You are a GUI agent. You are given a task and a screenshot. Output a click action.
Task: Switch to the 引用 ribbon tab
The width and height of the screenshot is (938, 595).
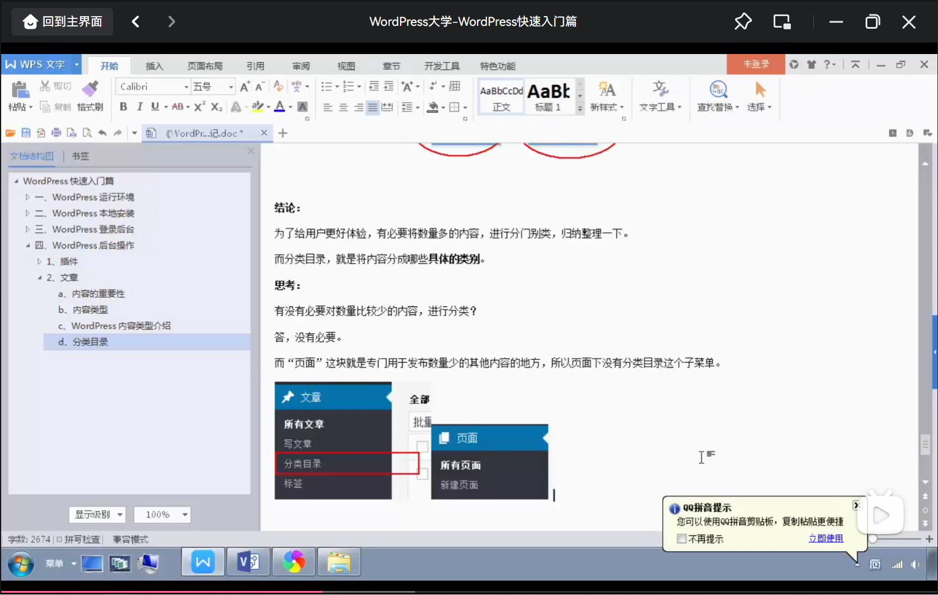coord(255,66)
